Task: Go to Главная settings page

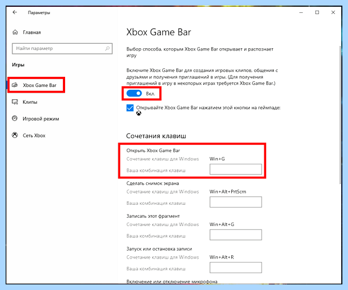Action: pyautogui.click(x=32, y=33)
